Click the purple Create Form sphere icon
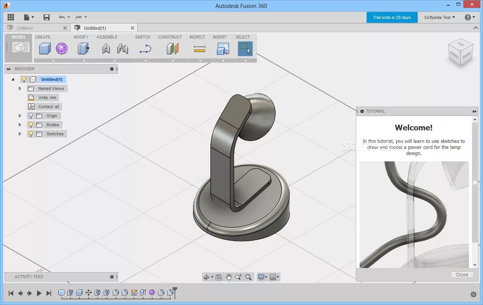This screenshot has width=483, height=305. coord(62,48)
